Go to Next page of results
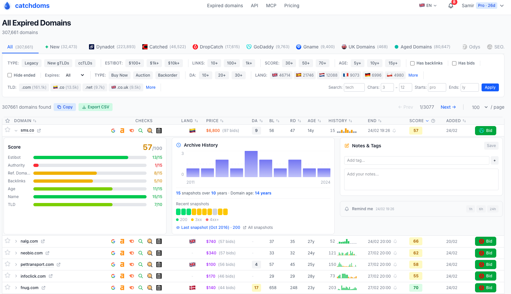 point(448,107)
